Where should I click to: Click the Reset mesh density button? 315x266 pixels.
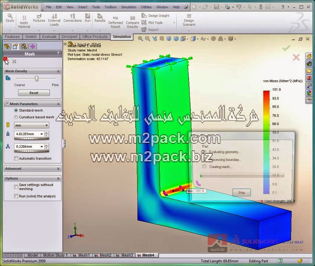click(x=34, y=93)
